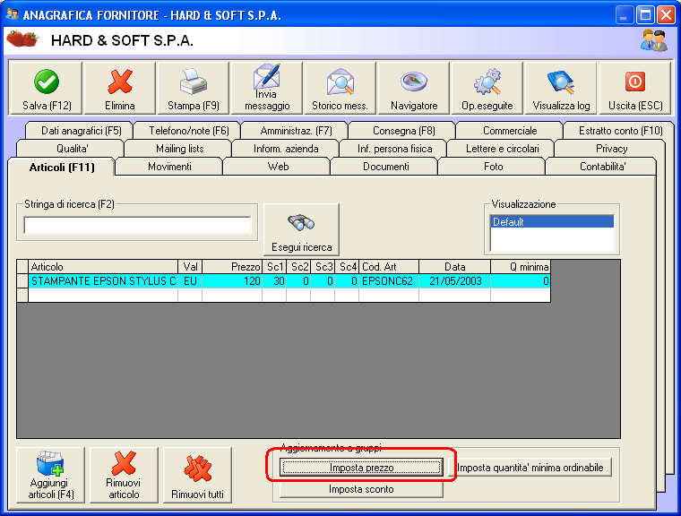Click the Prezzo column header

tap(232, 267)
